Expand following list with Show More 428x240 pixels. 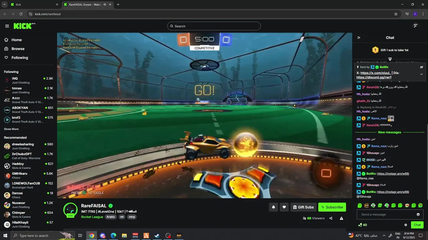[11, 129]
